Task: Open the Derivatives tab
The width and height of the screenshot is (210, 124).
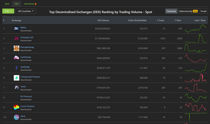Action: [30, 4]
